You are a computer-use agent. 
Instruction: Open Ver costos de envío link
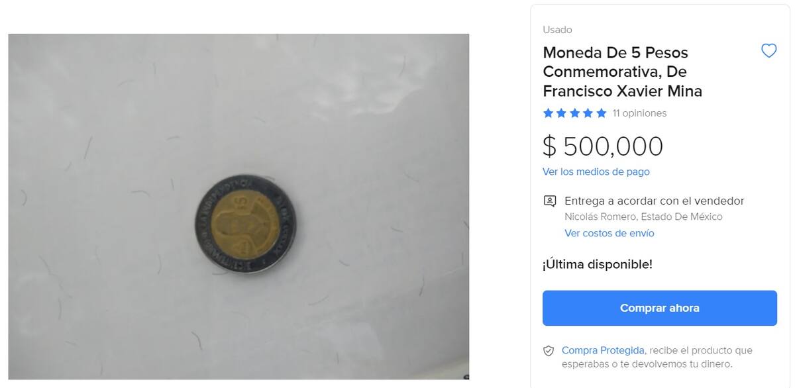tap(609, 233)
